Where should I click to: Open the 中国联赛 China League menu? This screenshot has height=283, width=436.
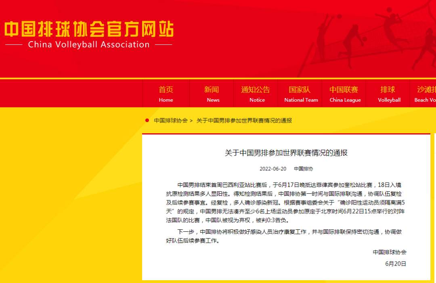pyautogui.click(x=344, y=94)
